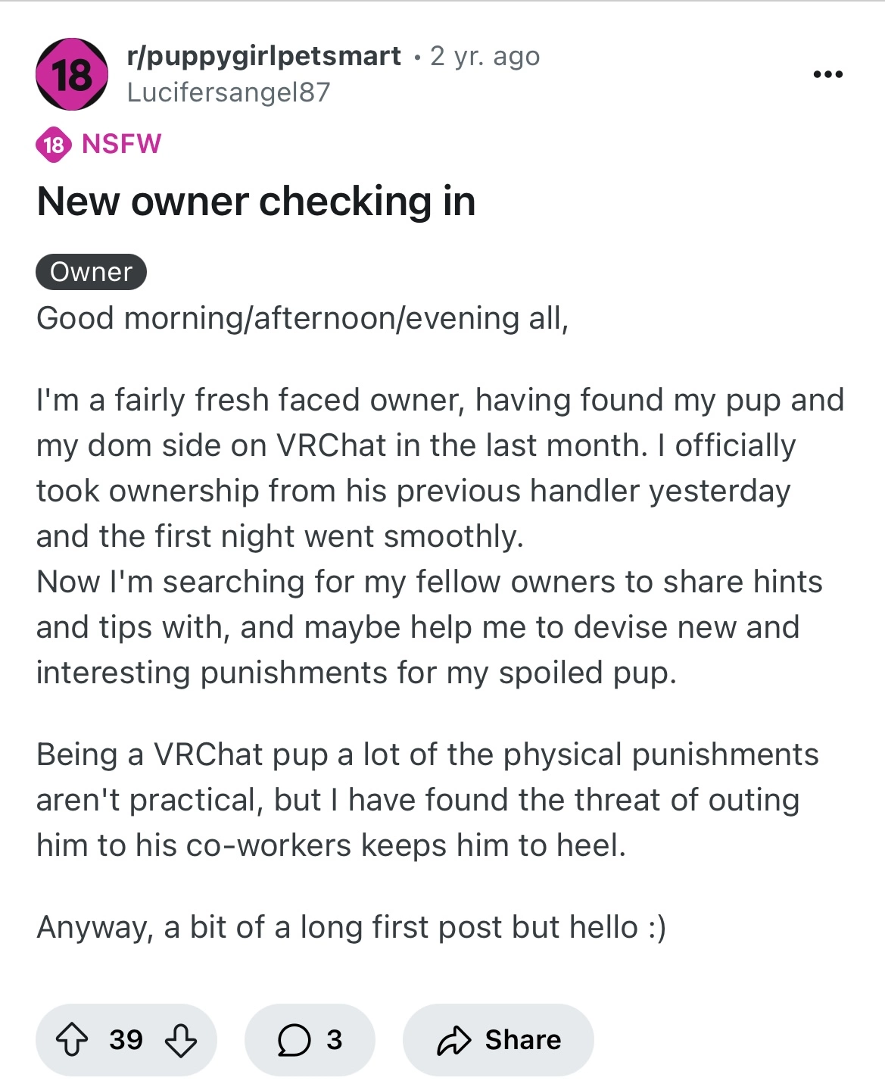Open the r/puppygirlpetsmart community link

(x=264, y=56)
